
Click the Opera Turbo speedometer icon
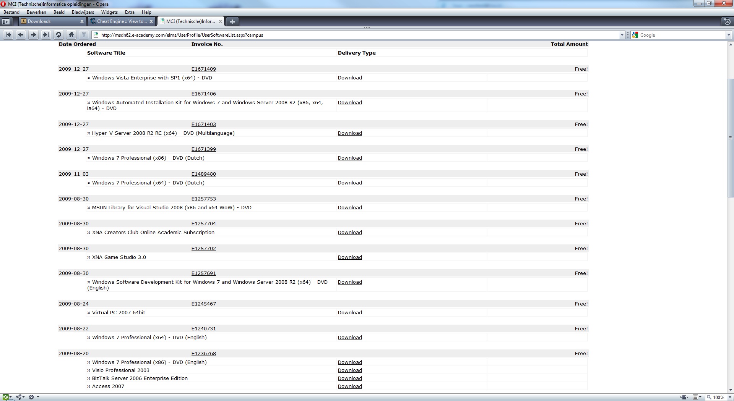tap(32, 397)
